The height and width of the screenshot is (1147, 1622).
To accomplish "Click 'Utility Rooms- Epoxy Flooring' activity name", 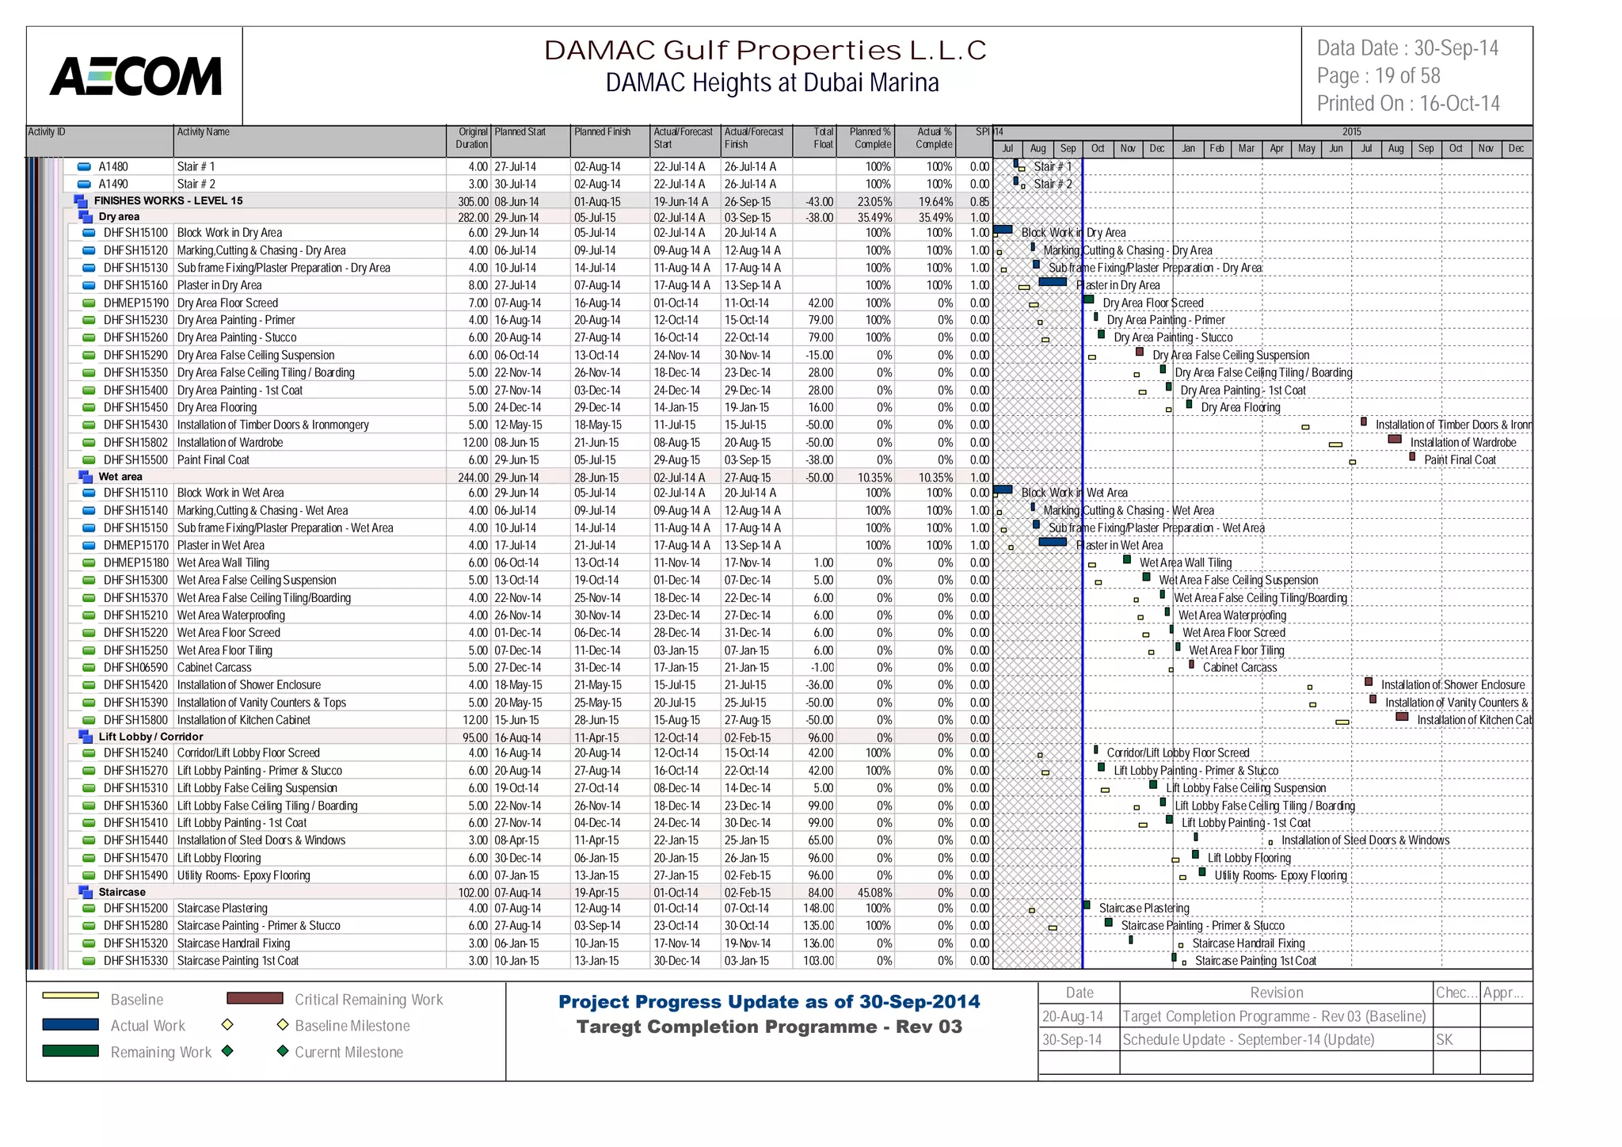I will coord(244,875).
